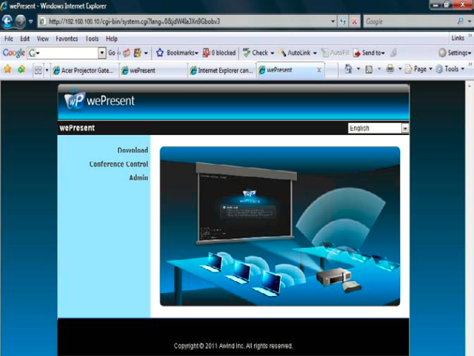Switch to the first wePresent tab
The width and height of the screenshot is (474, 356).
[153, 70]
